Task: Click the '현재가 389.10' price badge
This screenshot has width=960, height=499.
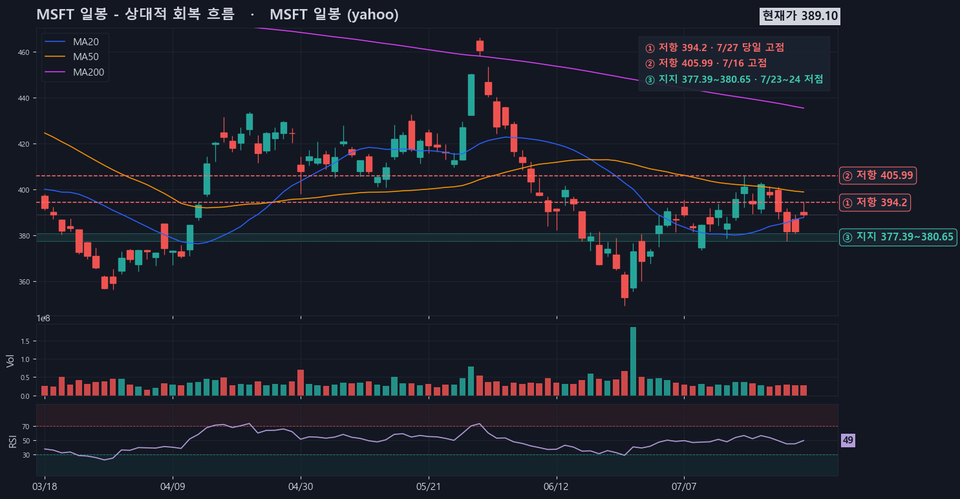Action: [x=801, y=16]
